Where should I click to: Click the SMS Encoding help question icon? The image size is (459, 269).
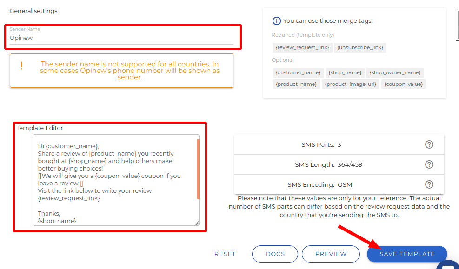[429, 184]
